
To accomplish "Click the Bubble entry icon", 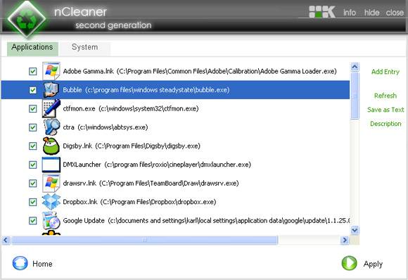I will [x=51, y=90].
